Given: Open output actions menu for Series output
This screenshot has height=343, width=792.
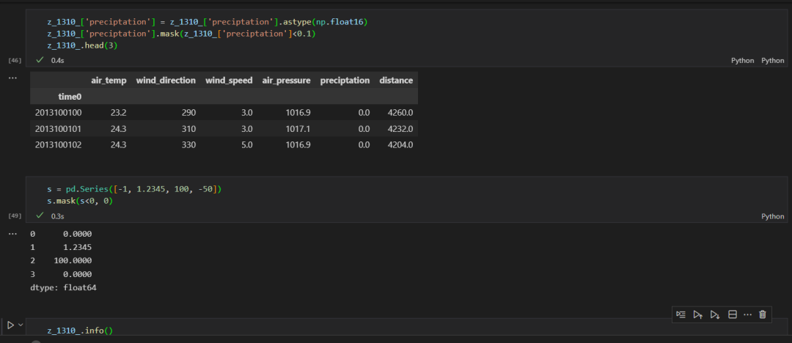Looking at the screenshot, I should point(12,233).
